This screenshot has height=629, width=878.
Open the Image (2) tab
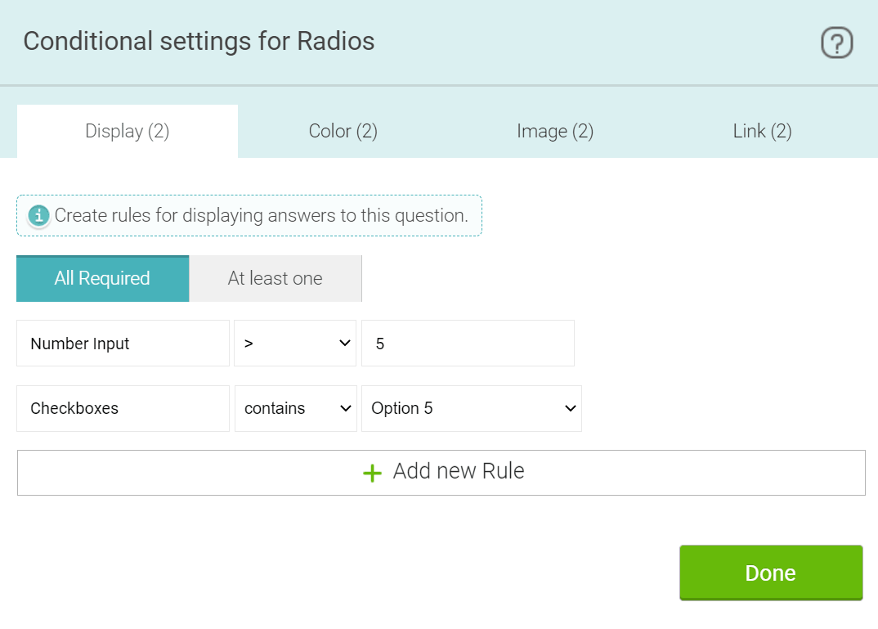(555, 131)
